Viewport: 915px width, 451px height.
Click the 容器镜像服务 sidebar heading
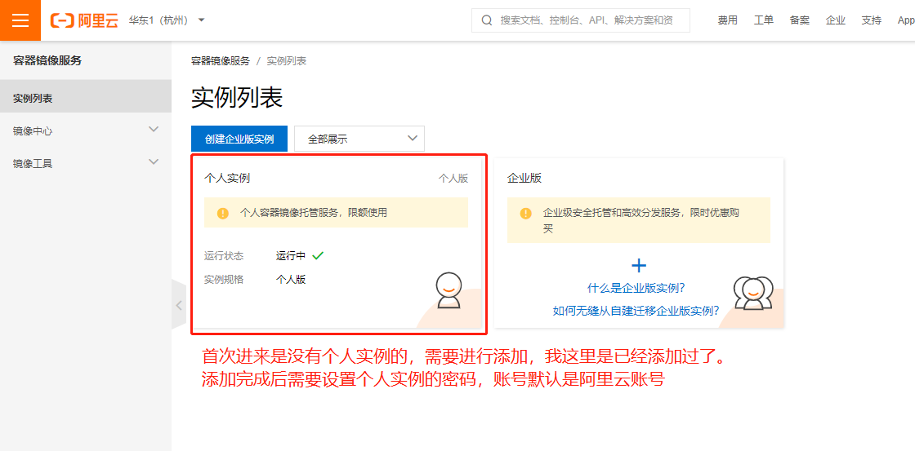click(47, 60)
